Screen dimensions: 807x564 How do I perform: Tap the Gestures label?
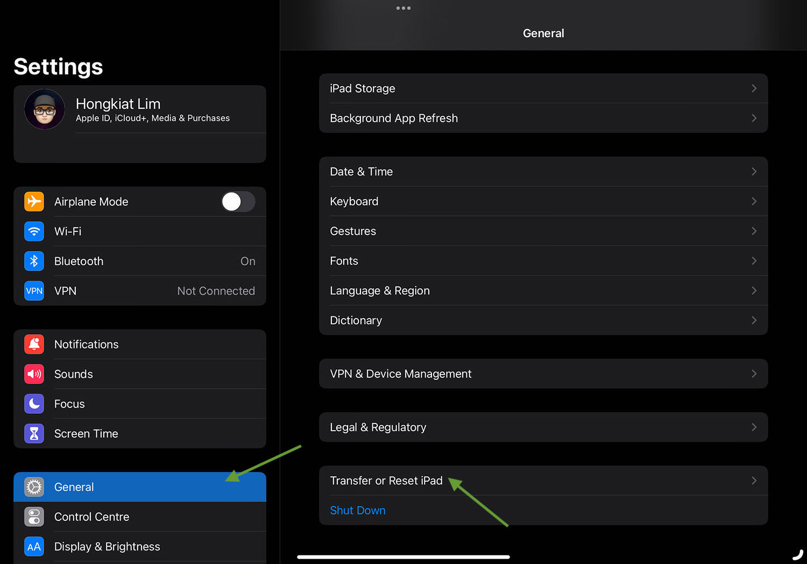(353, 231)
